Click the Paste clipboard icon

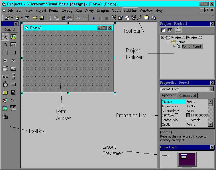coord(63,18)
